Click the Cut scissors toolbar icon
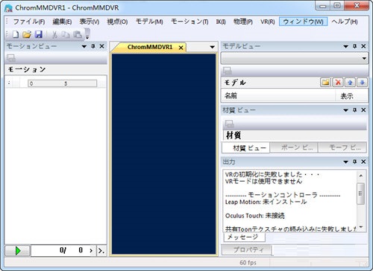 (x=54, y=34)
